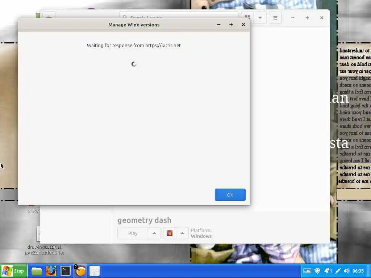The height and width of the screenshot is (278, 371).
Task: Open the notifications bell tray icon
Action: click(x=328, y=271)
